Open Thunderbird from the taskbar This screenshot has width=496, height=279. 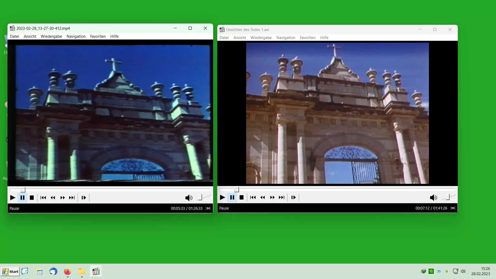click(x=53, y=272)
